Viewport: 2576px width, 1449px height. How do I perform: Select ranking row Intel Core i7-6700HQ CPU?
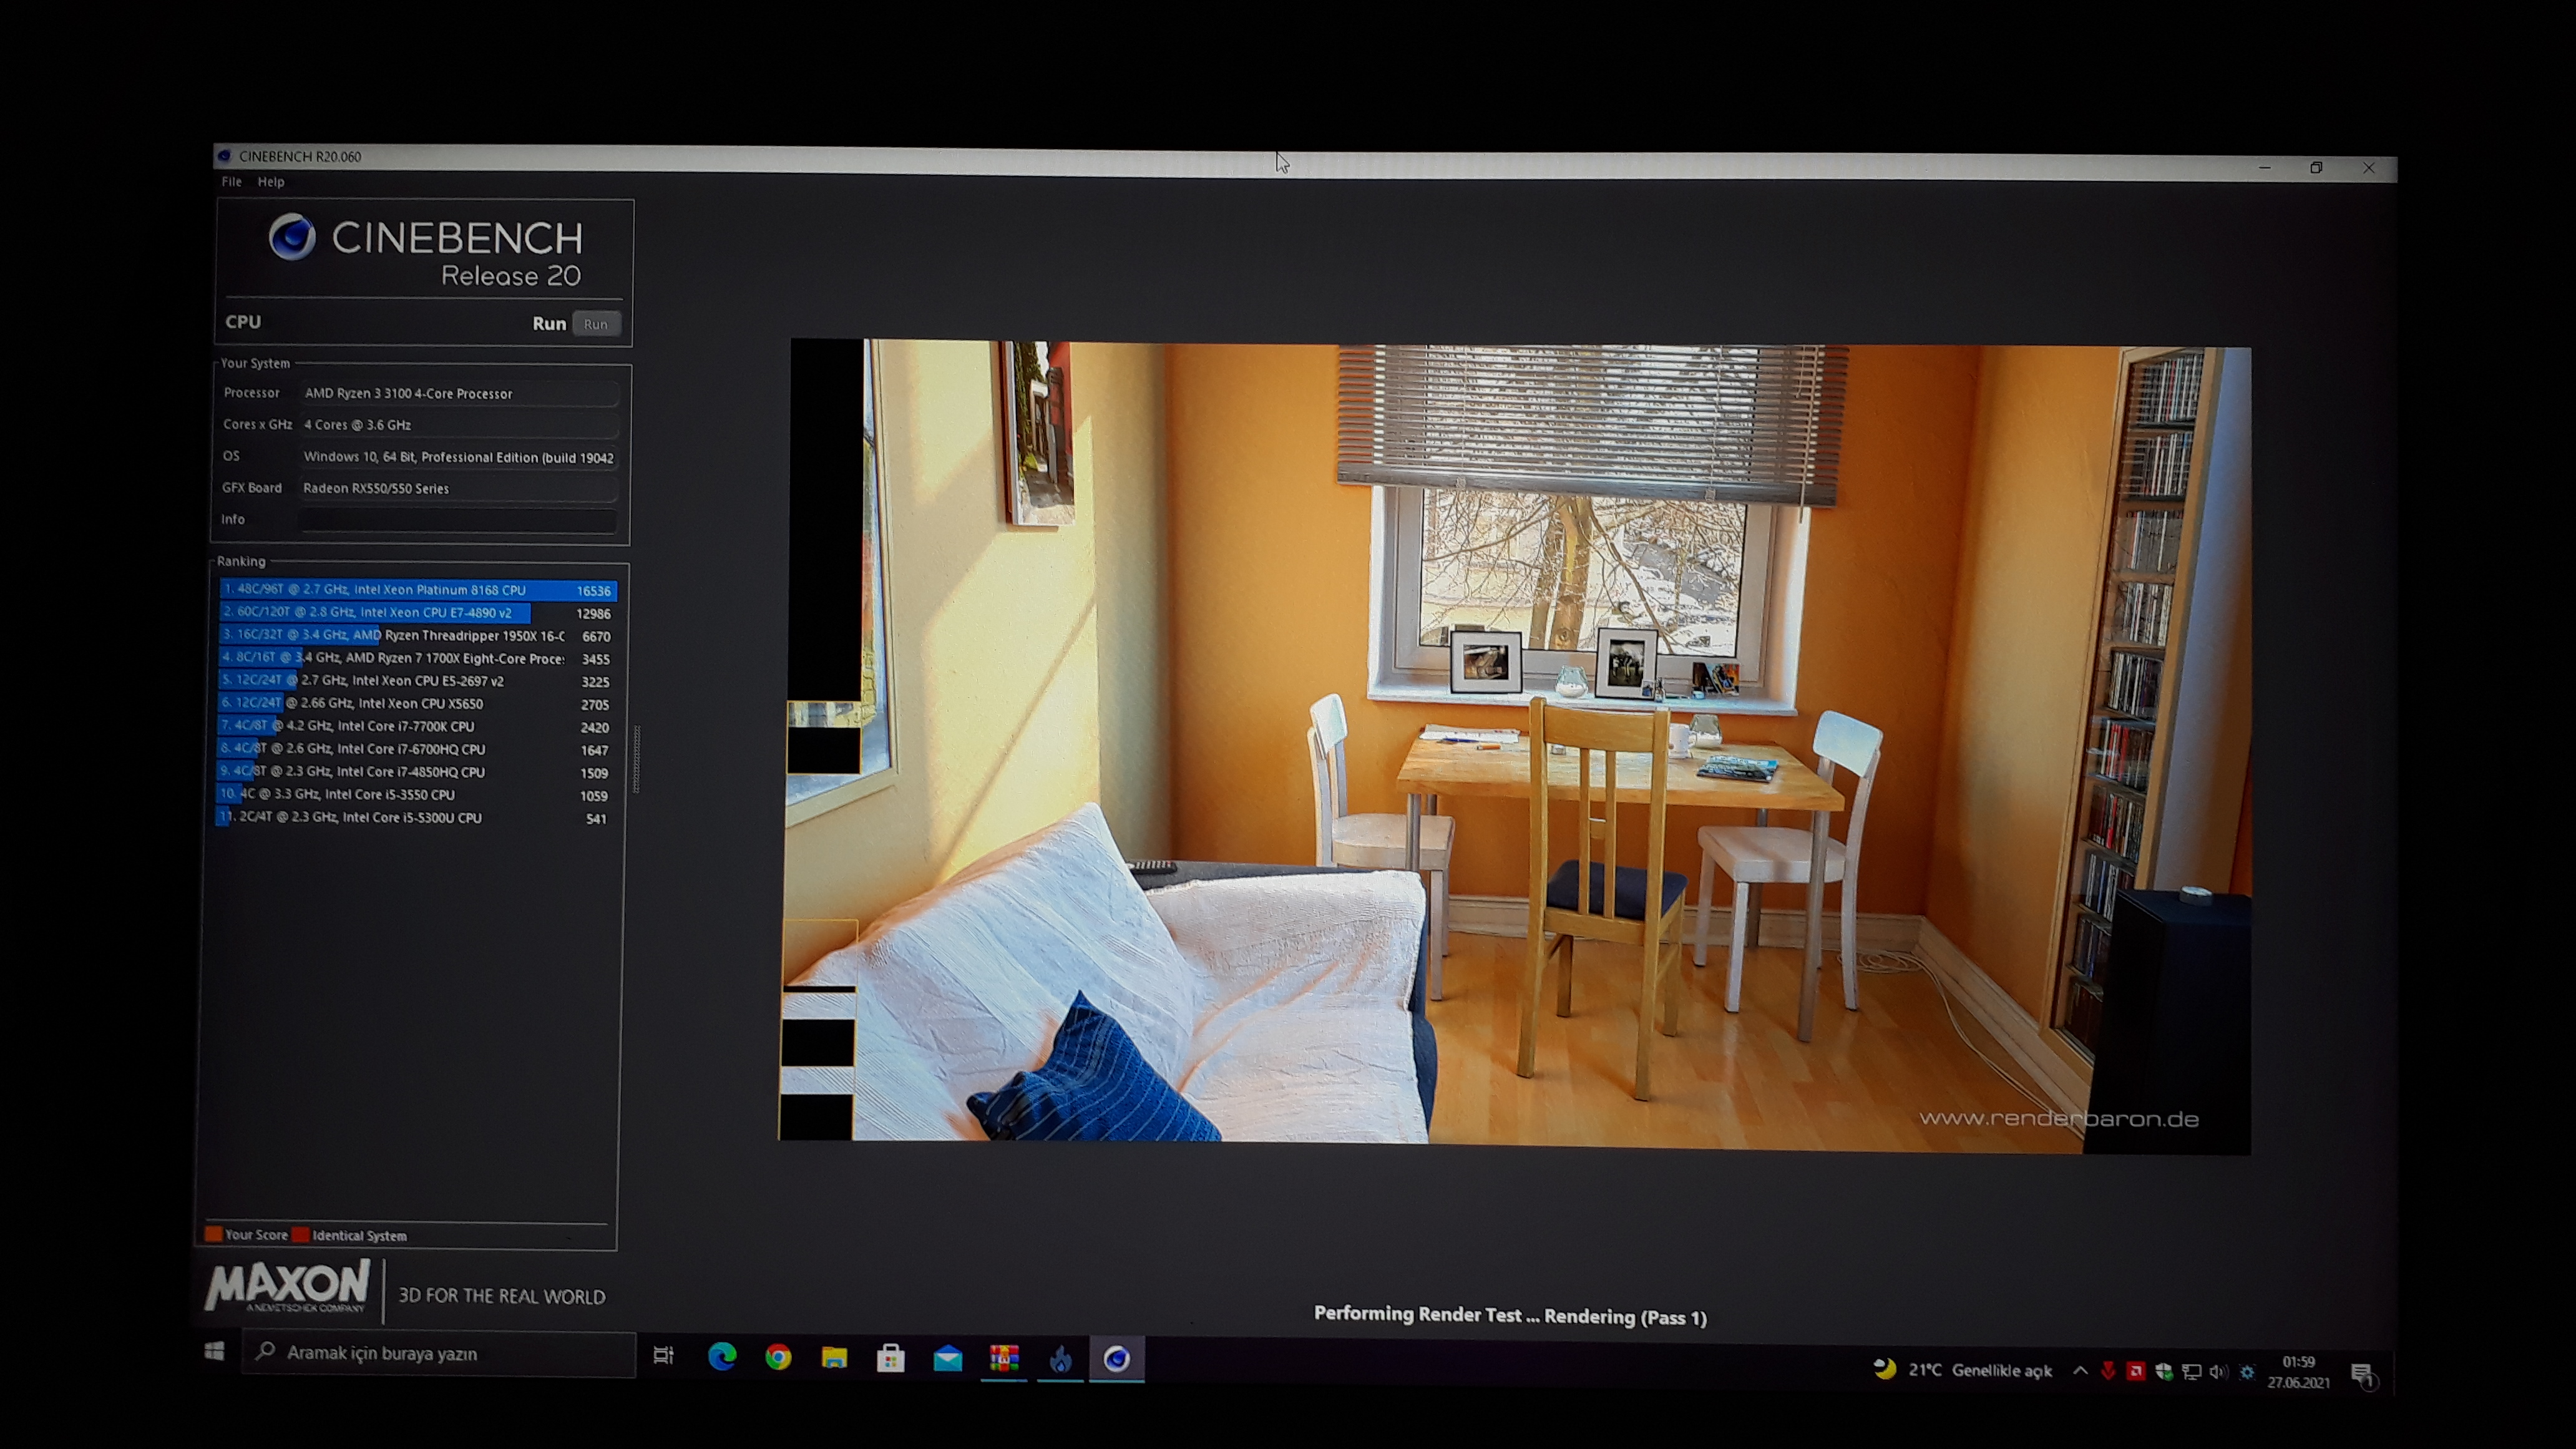coord(414,750)
